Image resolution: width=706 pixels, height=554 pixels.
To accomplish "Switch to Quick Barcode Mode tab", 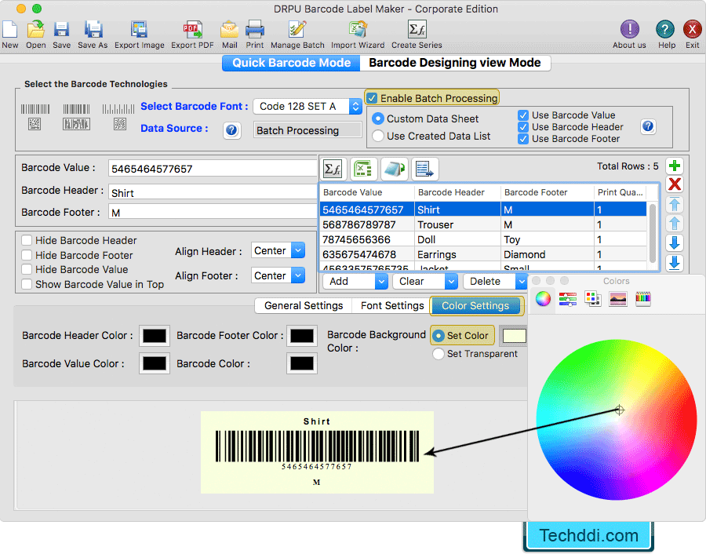I will [x=291, y=63].
